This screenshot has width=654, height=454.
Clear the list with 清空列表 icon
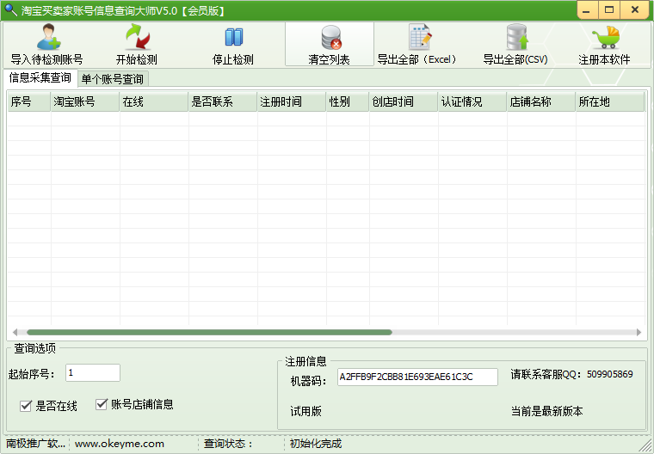pos(331,37)
